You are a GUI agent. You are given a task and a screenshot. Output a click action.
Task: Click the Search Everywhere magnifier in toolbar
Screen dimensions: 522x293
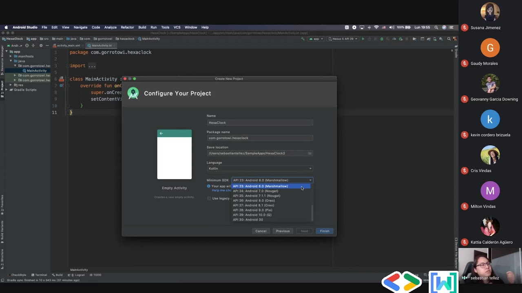point(449,39)
